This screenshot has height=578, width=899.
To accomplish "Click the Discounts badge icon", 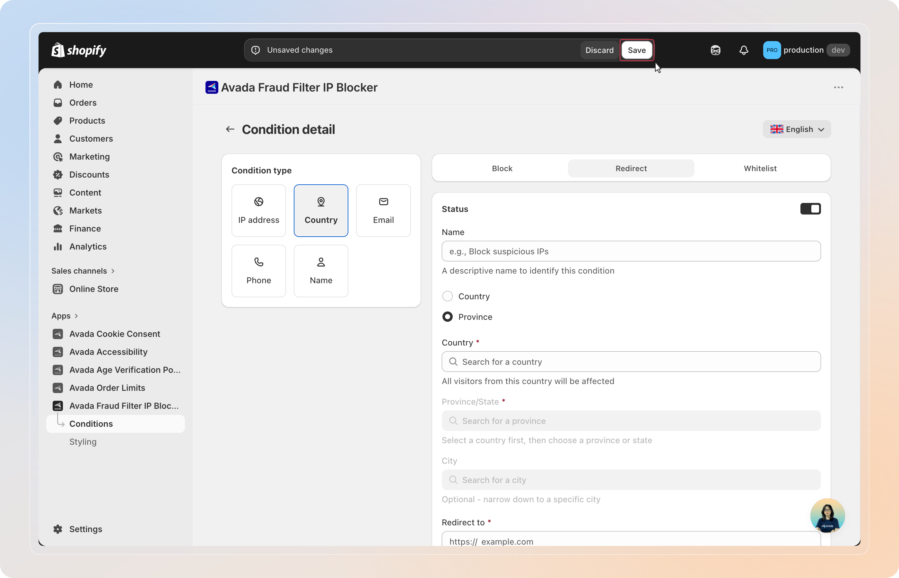I will [x=58, y=175].
